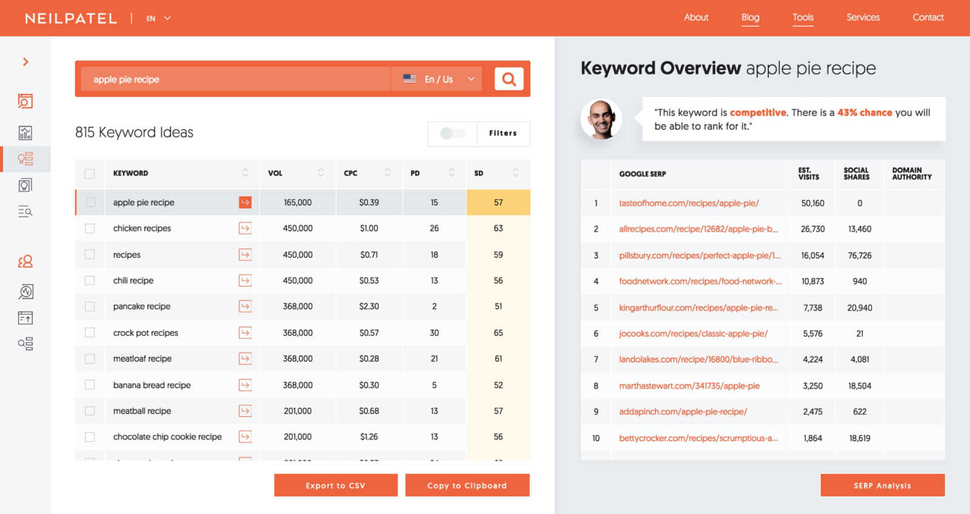
Task: Open the En / Us locale dropdown
Action: 436,79
